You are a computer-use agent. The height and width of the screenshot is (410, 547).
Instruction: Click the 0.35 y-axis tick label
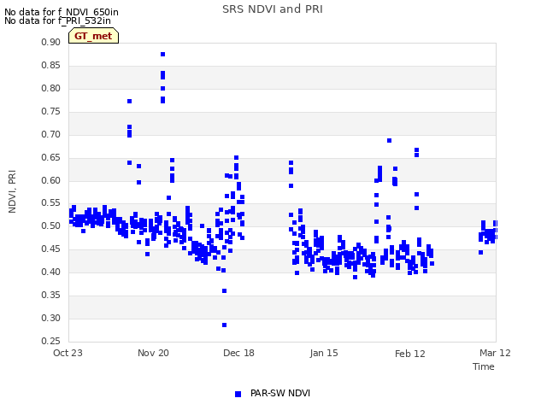50,295
